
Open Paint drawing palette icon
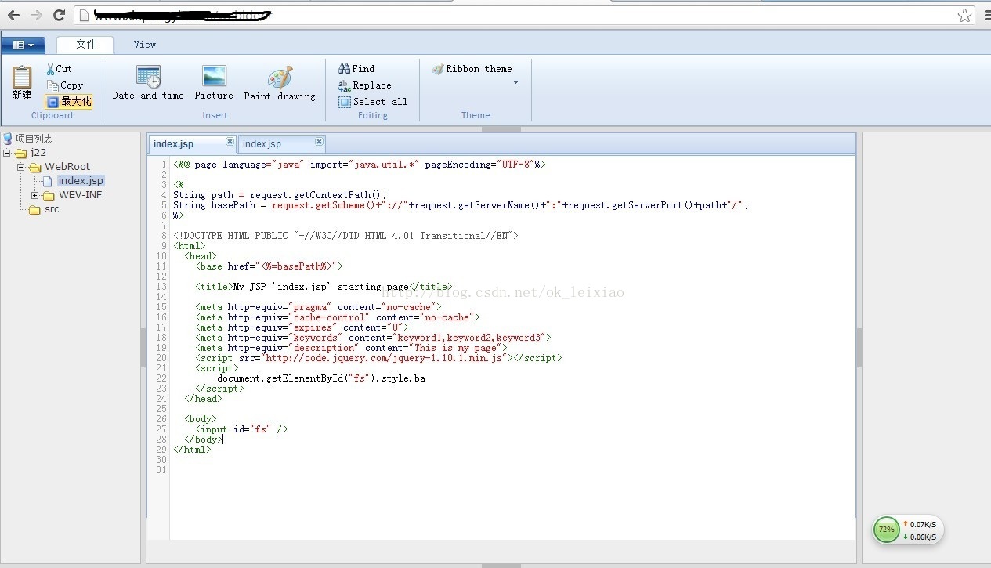[x=280, y=77]
